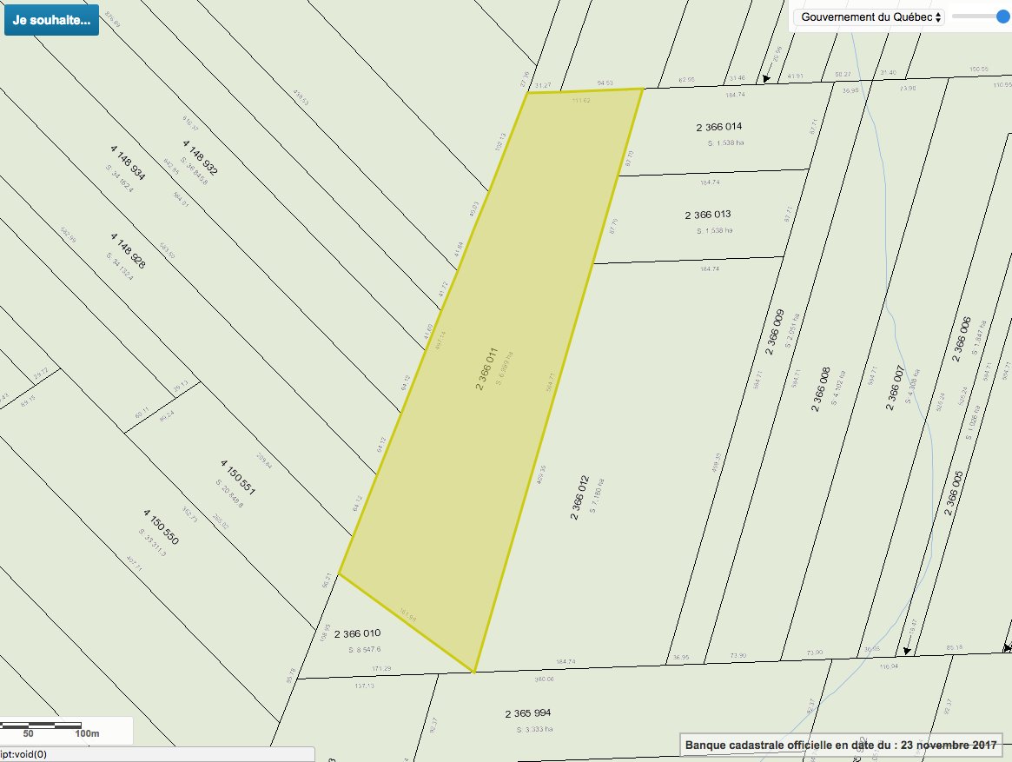The width and height of the screenshot is (1012, 762).
Task: Click the "Je souhaite..." button
Action: pos(51,19)
